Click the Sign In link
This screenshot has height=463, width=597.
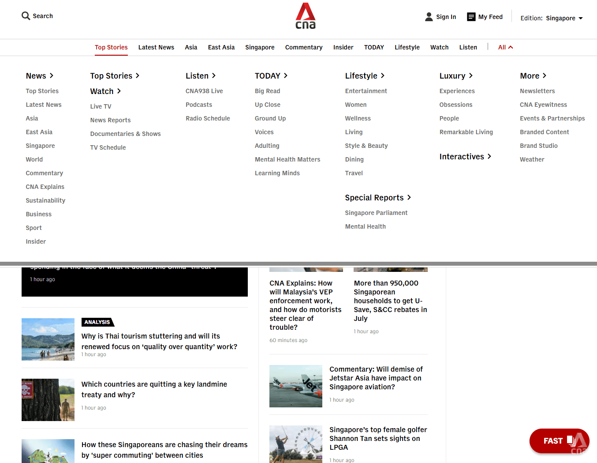446,17
